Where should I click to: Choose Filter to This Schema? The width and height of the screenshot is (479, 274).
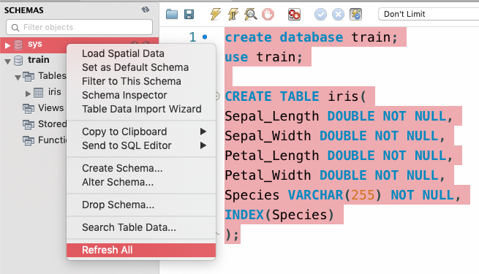(x=141, y=81)
